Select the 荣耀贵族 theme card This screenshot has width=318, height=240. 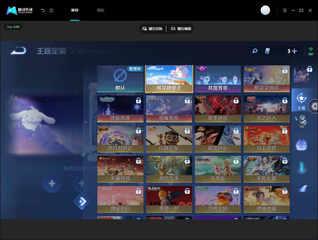[x=169, y=109]
